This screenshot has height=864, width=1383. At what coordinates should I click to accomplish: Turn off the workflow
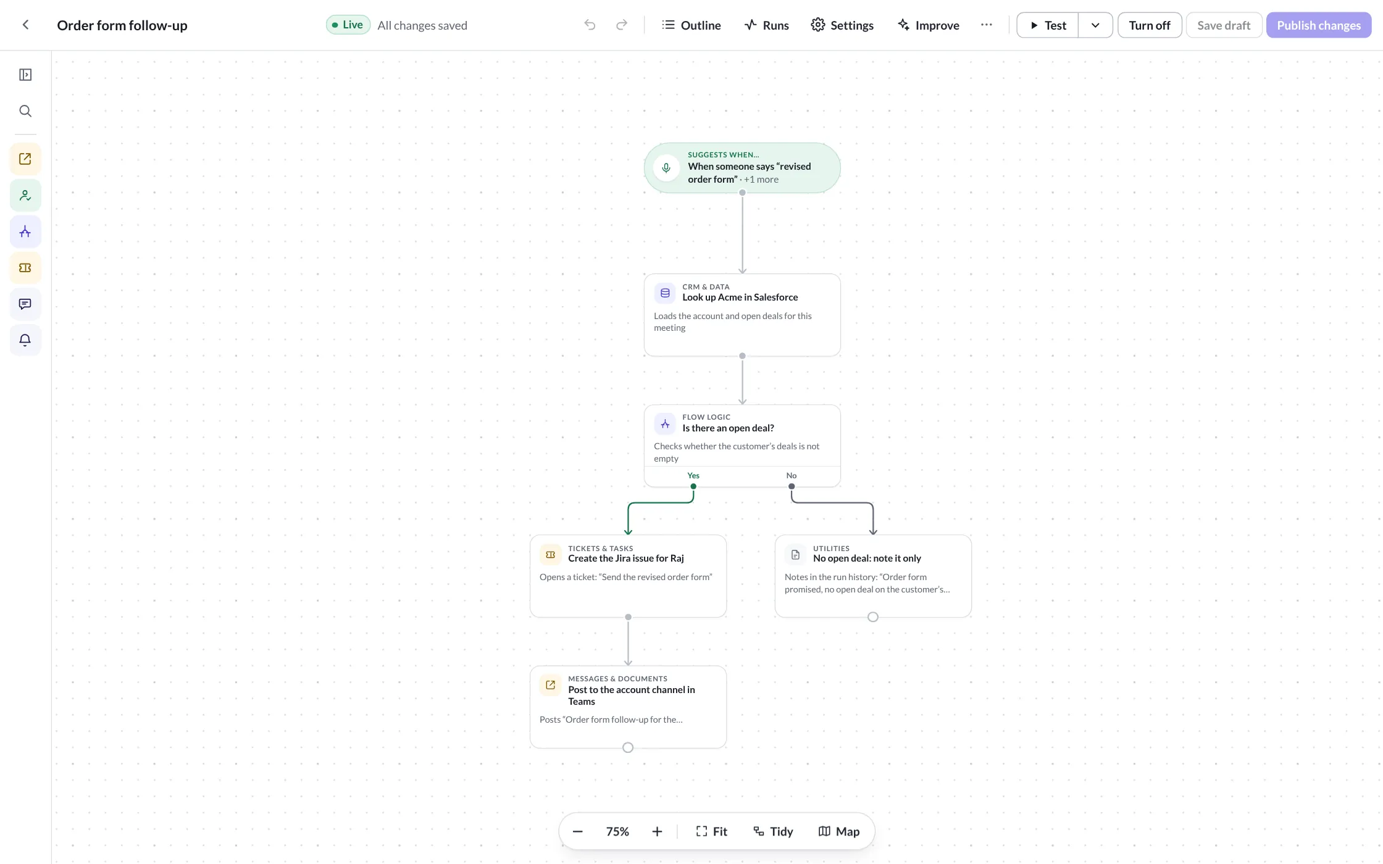[x=1150, y=25]
